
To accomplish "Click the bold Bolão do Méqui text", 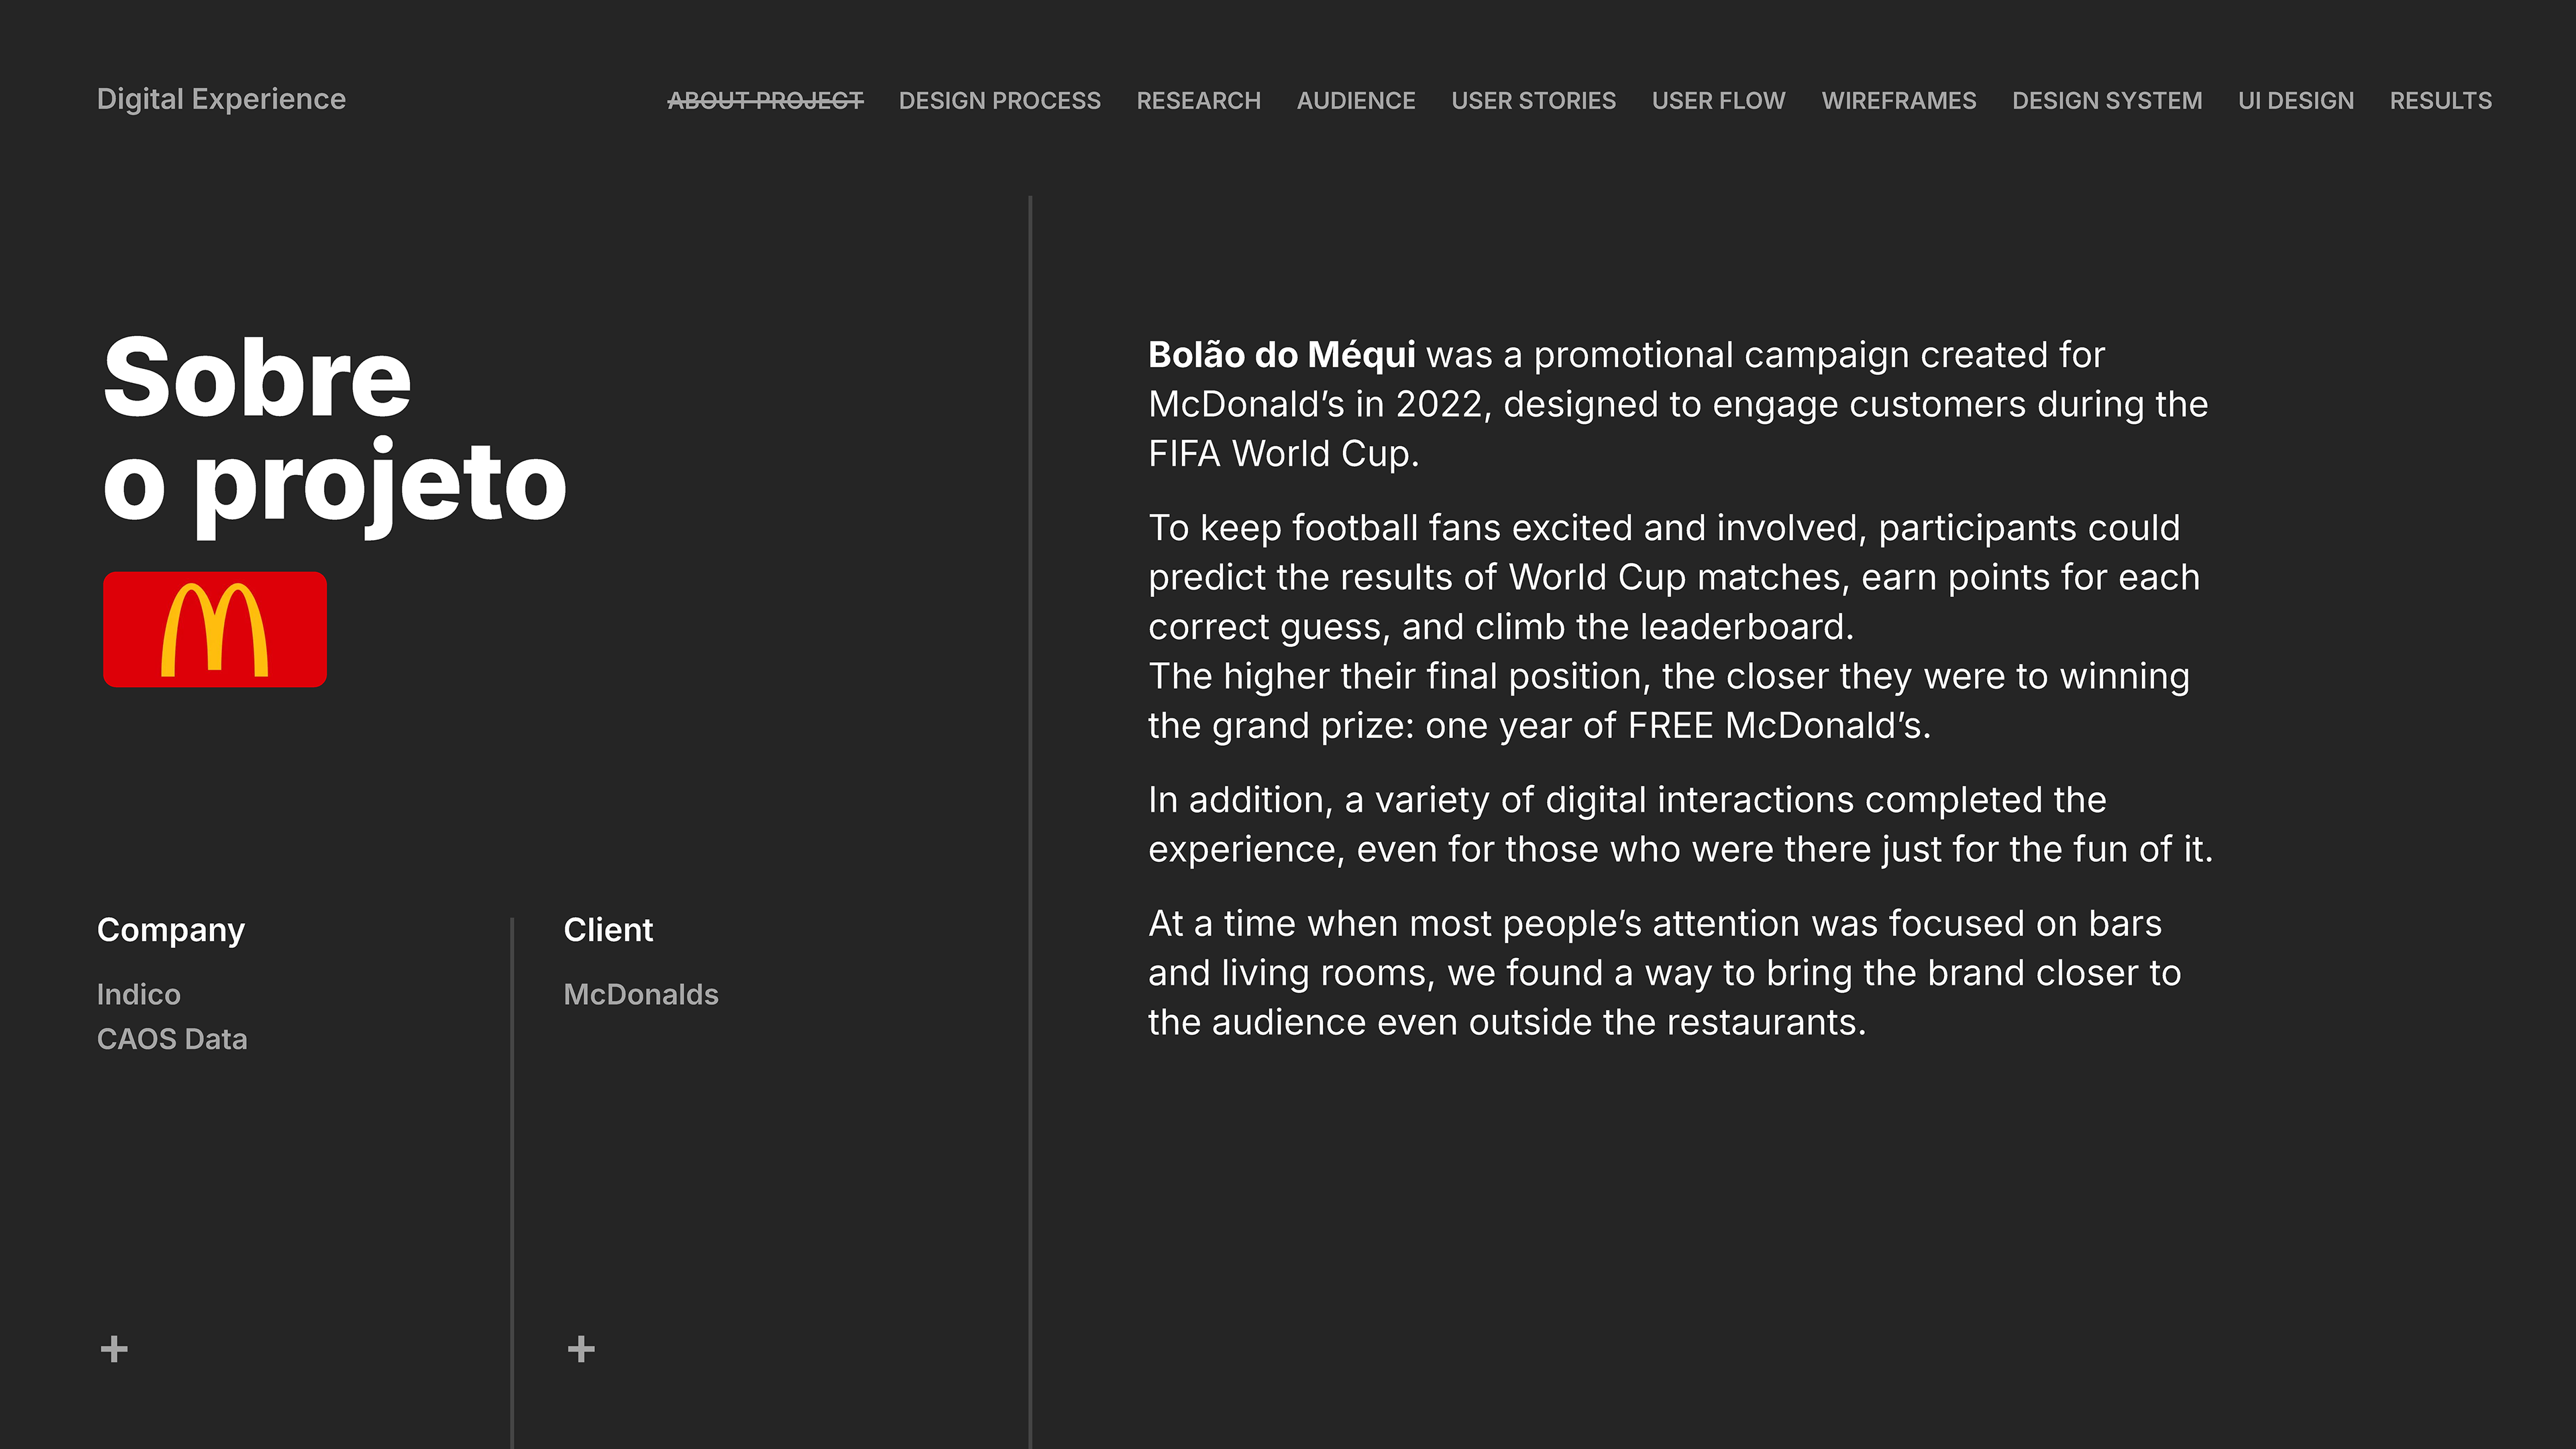I will (x=1281, y=355).
